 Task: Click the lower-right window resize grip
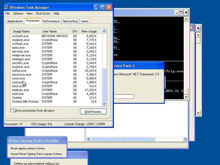[186, 147]
